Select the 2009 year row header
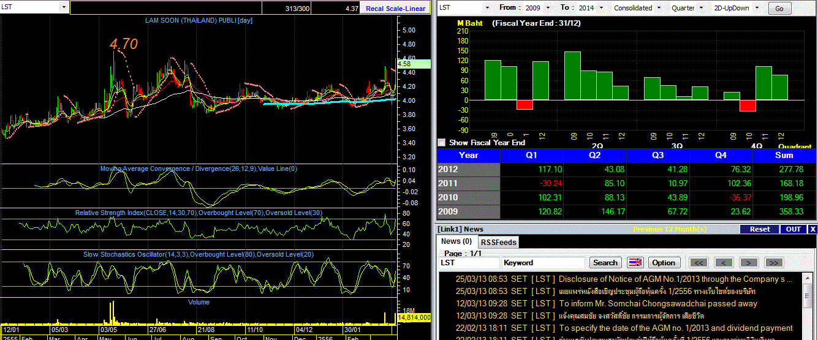818x340 pixels. (469, 211)
